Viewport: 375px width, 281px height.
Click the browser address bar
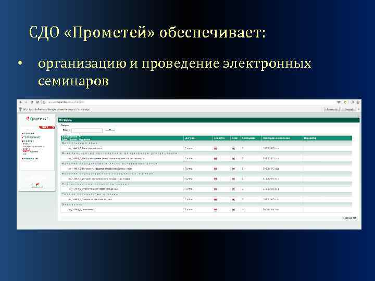(189, 102)
